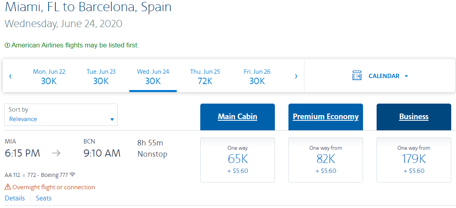Image resolution: width=456 pixels, height=208 pixels.
Task: Click the green info alert icon
Action: point(7,45)
